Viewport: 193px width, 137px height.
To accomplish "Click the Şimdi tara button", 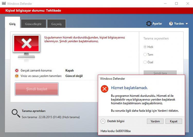I will pos(160,73).
